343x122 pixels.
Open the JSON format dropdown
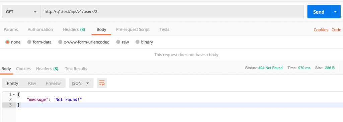click(x=81, y=83)
